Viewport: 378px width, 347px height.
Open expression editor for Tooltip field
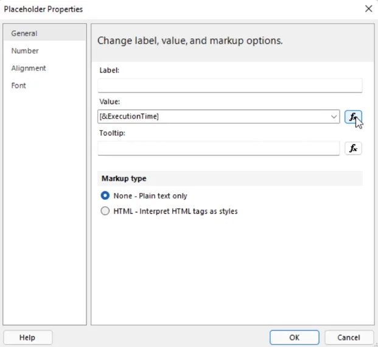click(353, 148)
